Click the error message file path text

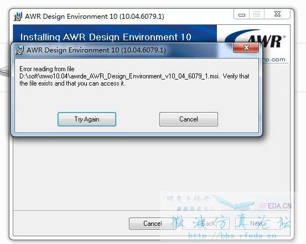point(120,76)
